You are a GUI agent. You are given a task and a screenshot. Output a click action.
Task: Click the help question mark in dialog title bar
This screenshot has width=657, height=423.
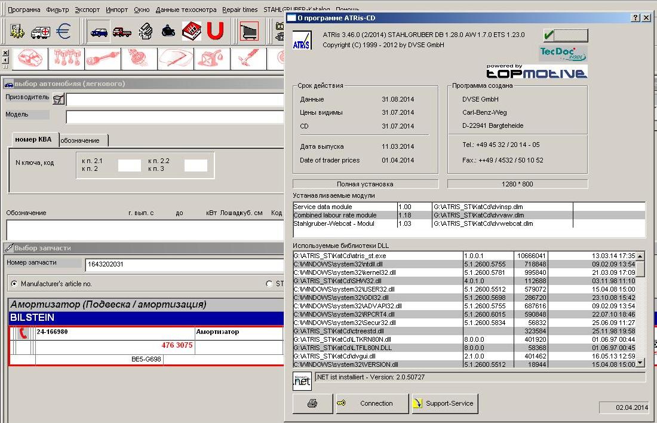click(x=635, y=17)
